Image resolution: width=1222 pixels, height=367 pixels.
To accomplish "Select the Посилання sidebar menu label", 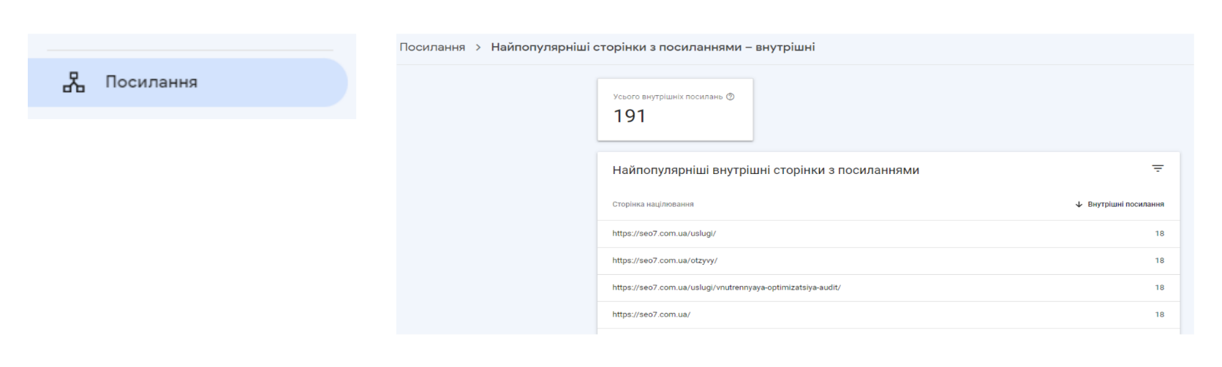I will [x=151, y=83].
